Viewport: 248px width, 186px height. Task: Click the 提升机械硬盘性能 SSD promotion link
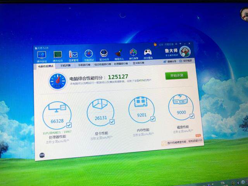185,141
